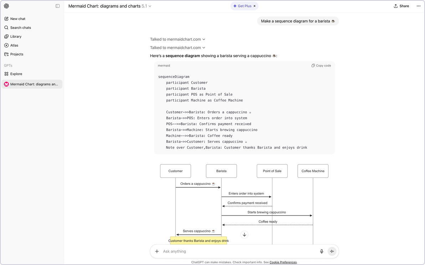The height and width of the screenshot is (265, 425).
Task: Open Atlas from sidebar
Action: pyautogui.click(x=14, y=46)
